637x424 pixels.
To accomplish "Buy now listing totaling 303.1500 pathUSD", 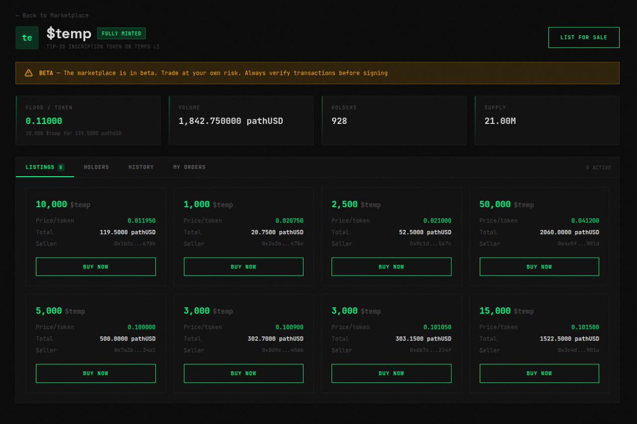I will pyautogui.click(x=391, y=374).
